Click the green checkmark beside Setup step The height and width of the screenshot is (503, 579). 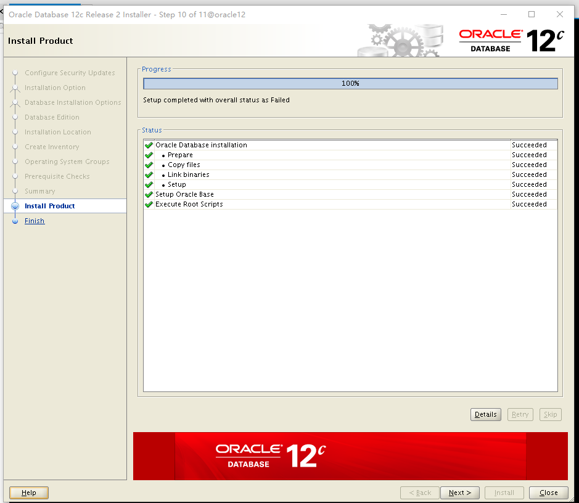[x=149, y=185]
